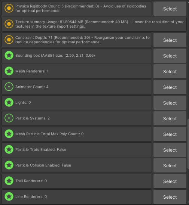Select the Particle Systems objects

click(170, 119)
